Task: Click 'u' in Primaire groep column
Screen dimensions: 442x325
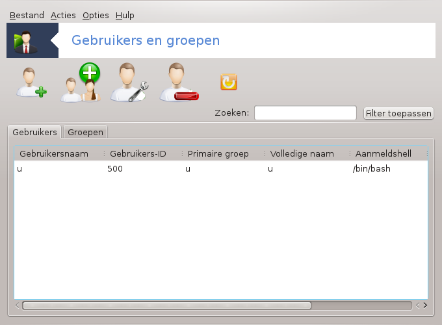Action: click(x=188, y=169)
